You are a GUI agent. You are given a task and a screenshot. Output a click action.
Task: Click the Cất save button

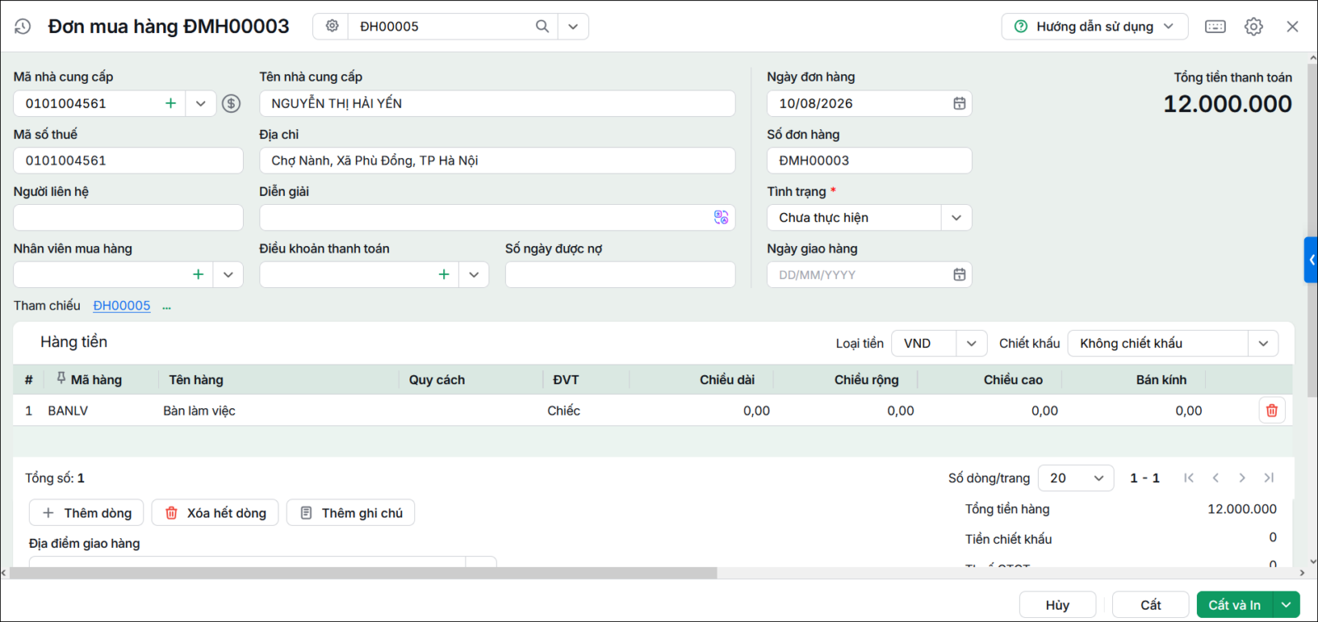1151,605
